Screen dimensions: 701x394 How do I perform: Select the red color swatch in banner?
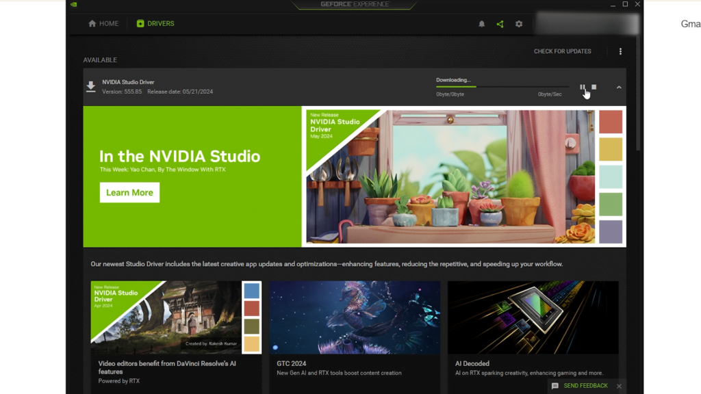pos(611,122)
